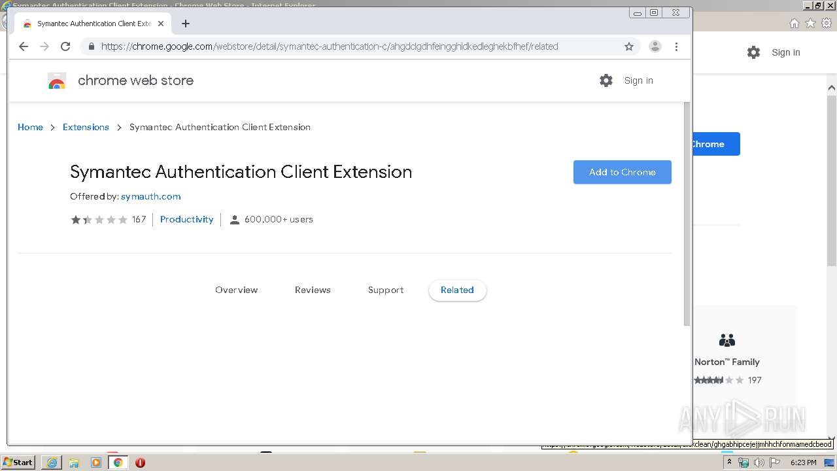
Task: Focus the Chrome address bar URL
Action: pyautogui.click(x=330, y=46)
